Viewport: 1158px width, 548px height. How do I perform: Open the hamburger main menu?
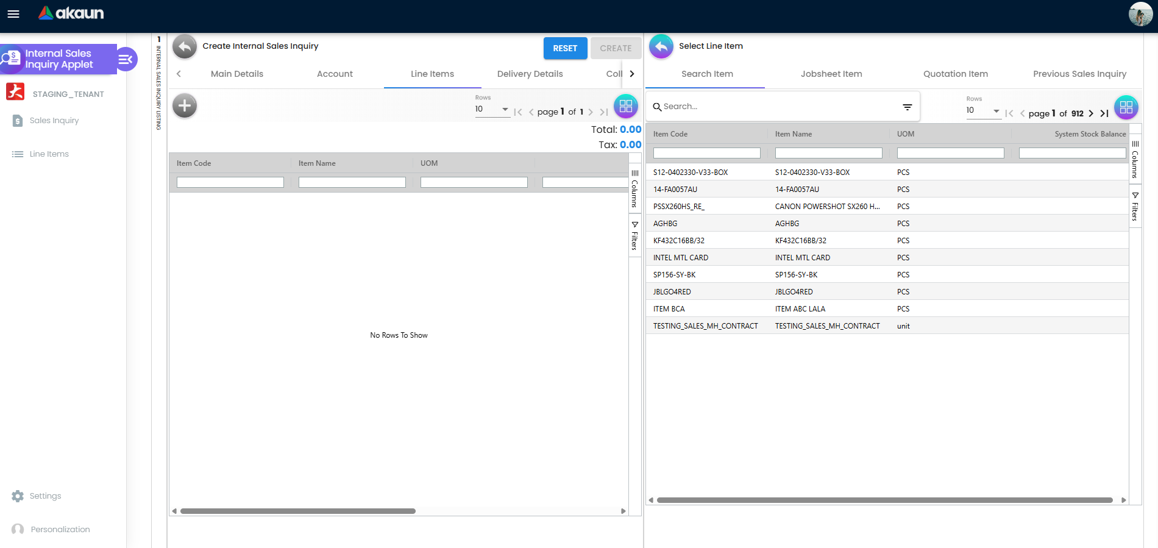(13, 14)
